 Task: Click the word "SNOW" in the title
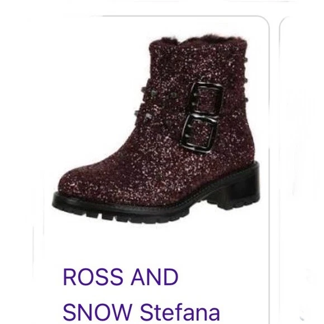tap(98, 312)
